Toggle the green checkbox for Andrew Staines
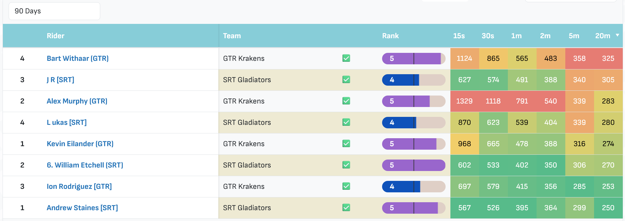 tap(346, 208)
